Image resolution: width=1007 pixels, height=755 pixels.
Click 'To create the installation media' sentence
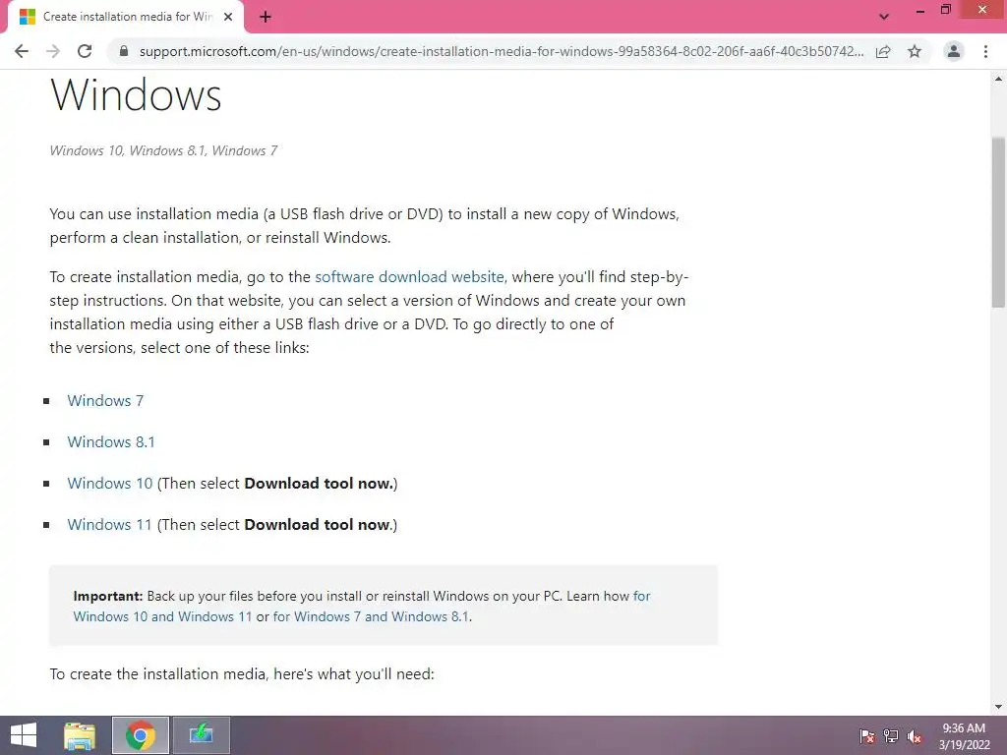click(x=242, y=674)
